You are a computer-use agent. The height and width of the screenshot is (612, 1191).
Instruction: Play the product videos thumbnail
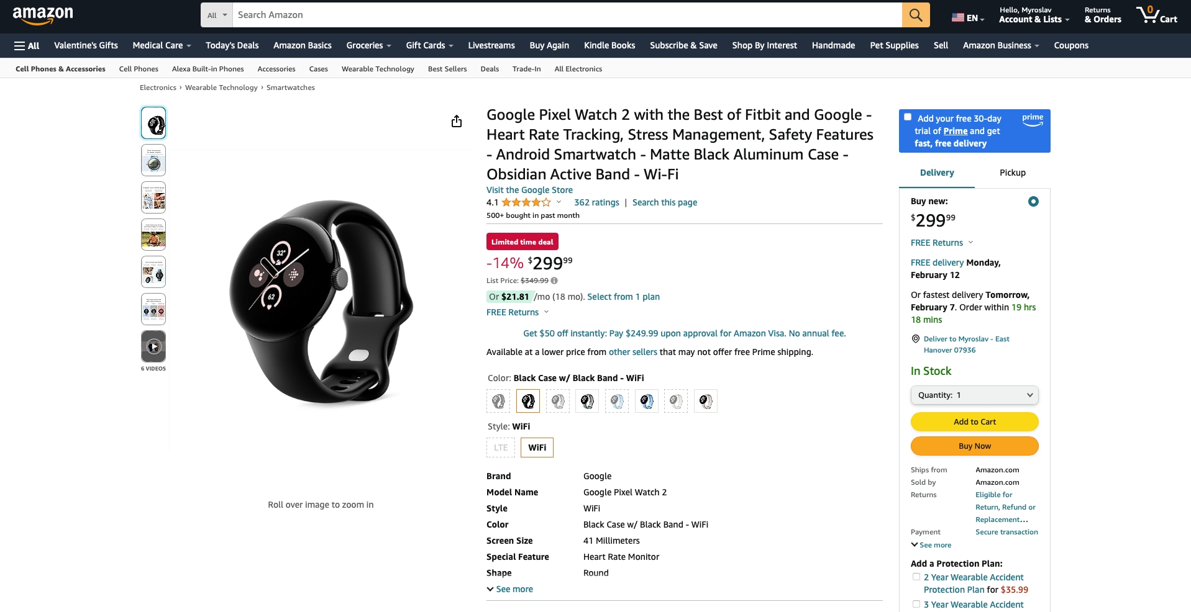pyautogui.click(x=153, y=346)
